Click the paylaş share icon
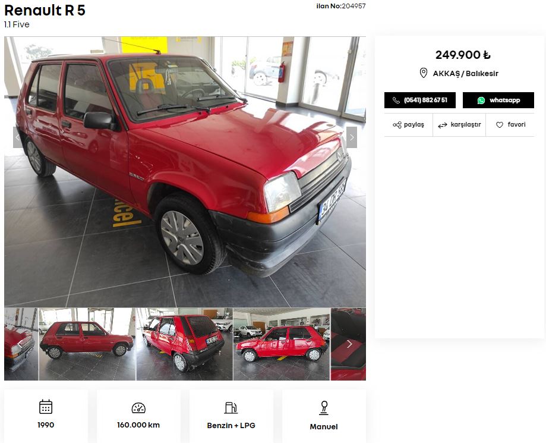 397,125
